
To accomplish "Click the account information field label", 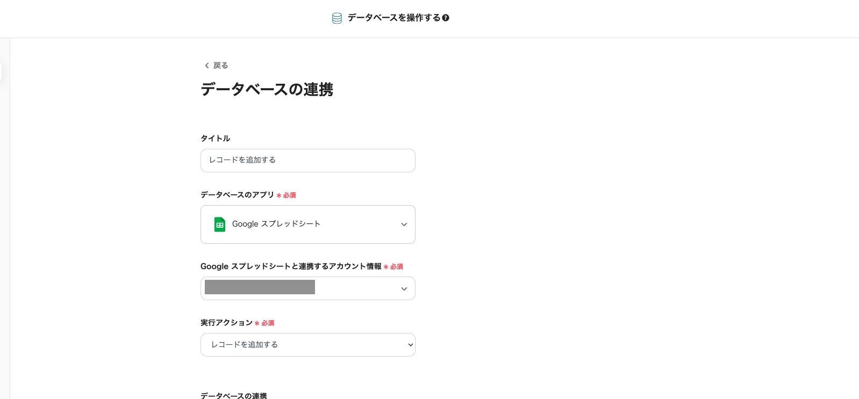I will [291, 266].
